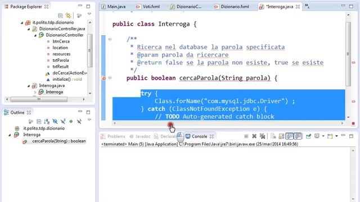Click Package Explorer vertical scrollbar thumb
This screenshot has width=360, height=202.
pyautogui.click(x=90, y=50)
